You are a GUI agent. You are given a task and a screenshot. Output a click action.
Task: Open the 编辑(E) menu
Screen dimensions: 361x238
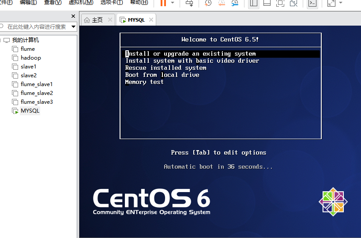coord(28,2)
